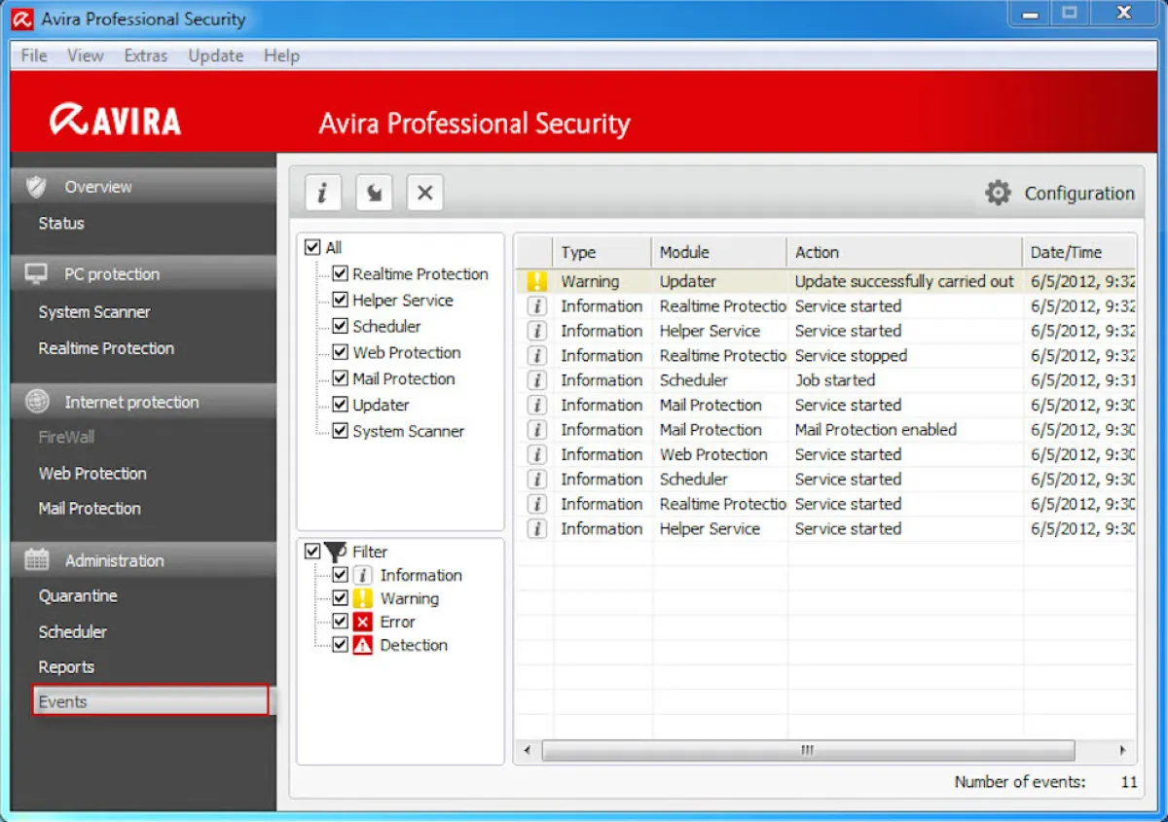Image resolution: width=1168 pixels, height=822 pixels.
Task: Toggle the System Scanner module checkbox
Action: coord(340,431)
